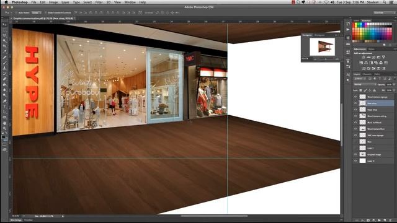Switch to the Histogram tab

[x=319, y=35]
